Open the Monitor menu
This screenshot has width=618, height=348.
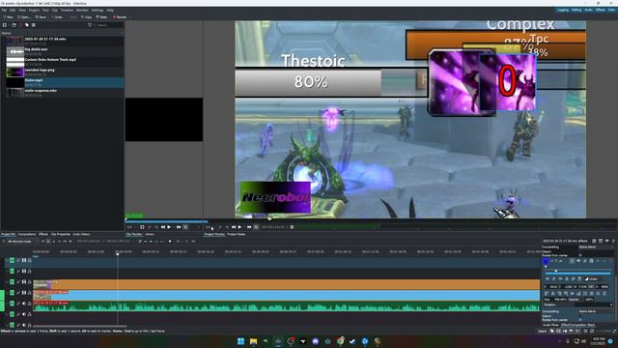(x=82, y=10)
